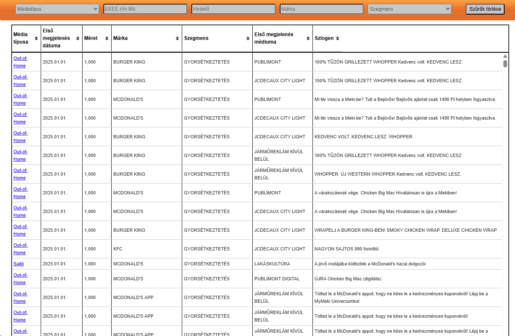The image size is (515, 336).
Task: Click BURGER KING brand in the WRAPELJ row
Action: pyautogui.click(x=129, y=230)
